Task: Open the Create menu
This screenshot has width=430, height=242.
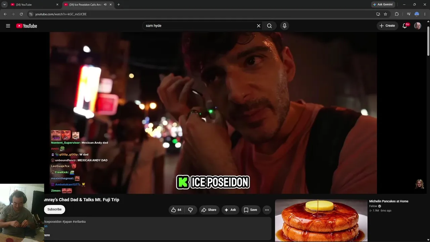Action: [x=387, y=26]
